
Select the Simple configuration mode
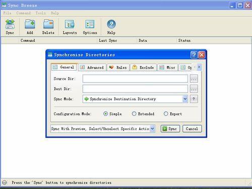(105, 114)
